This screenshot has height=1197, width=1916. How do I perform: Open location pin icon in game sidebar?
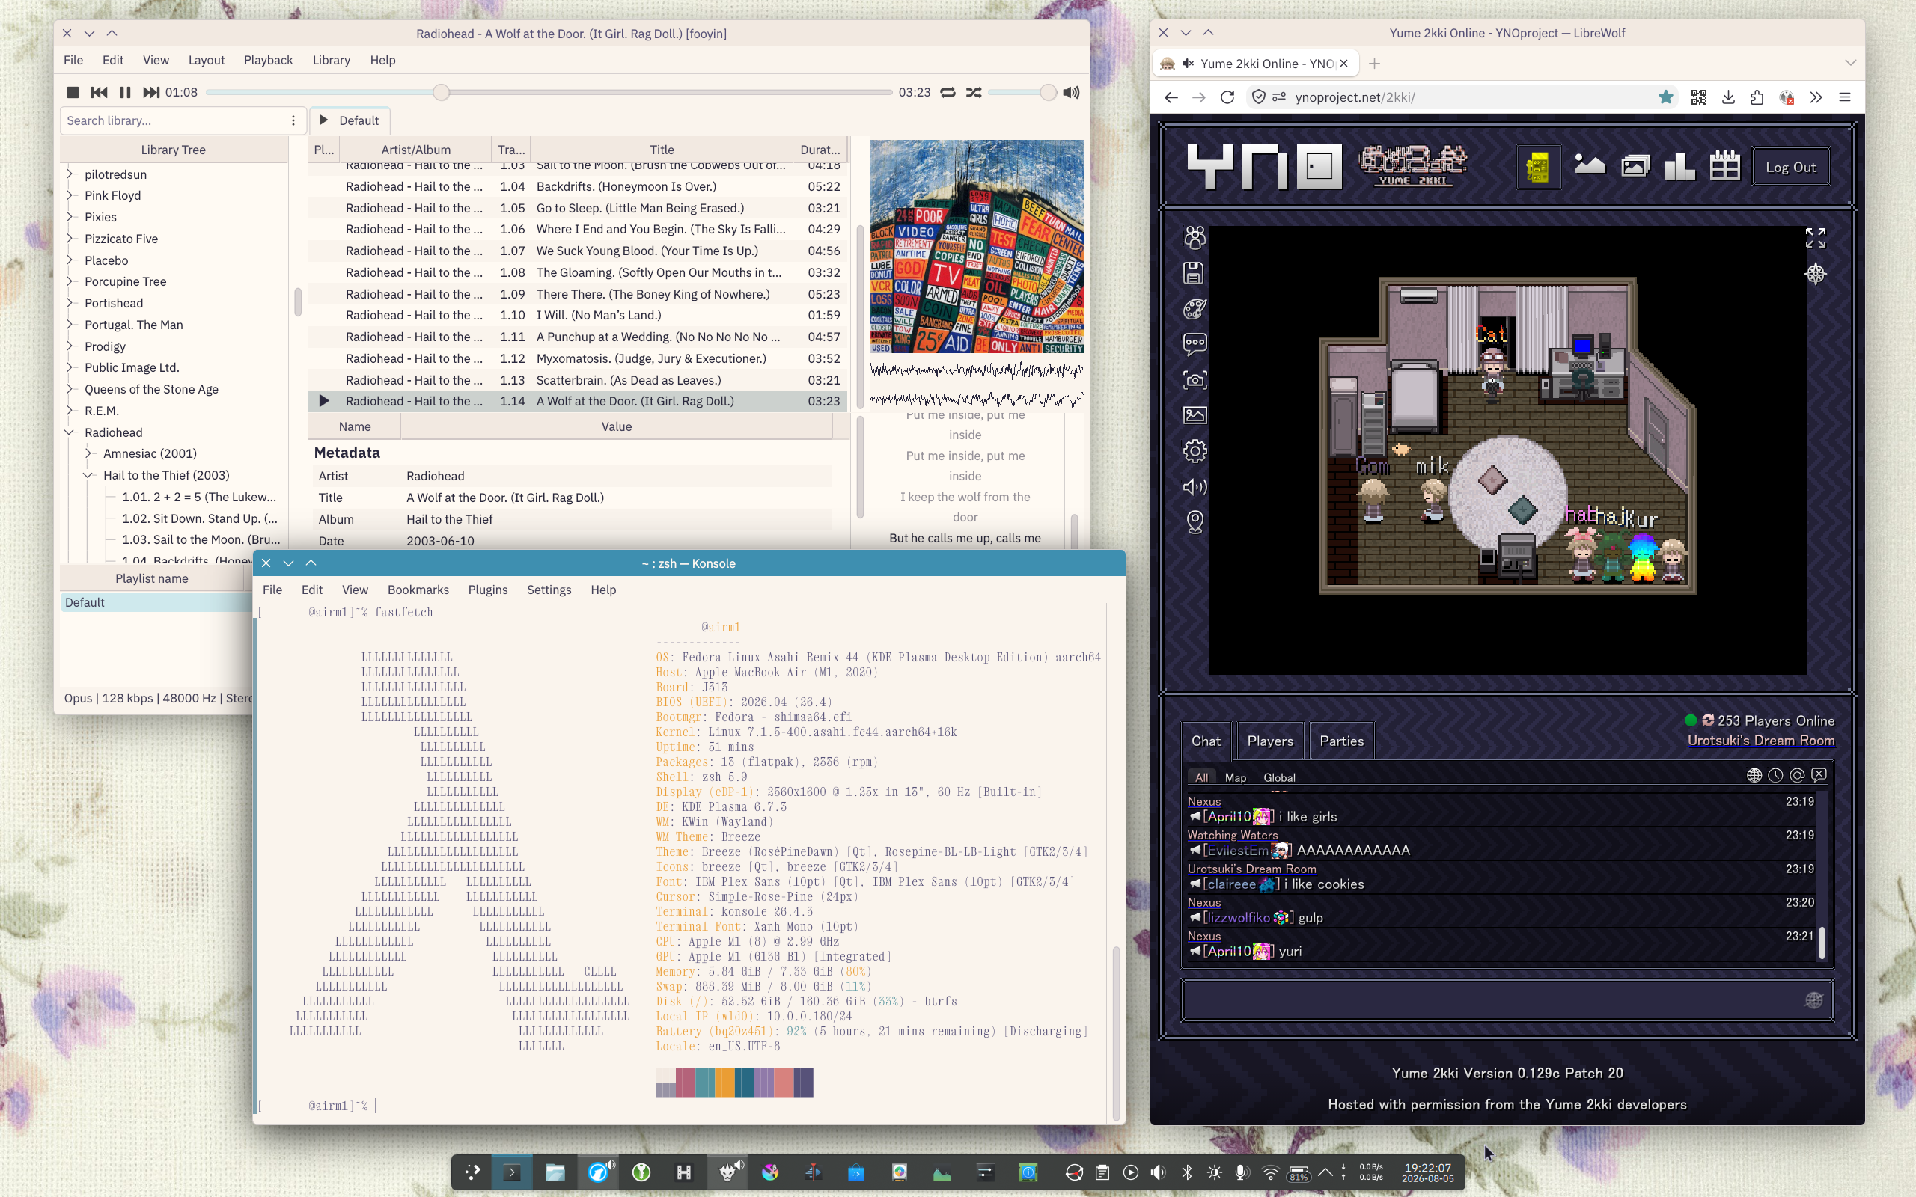[1195, 521]
